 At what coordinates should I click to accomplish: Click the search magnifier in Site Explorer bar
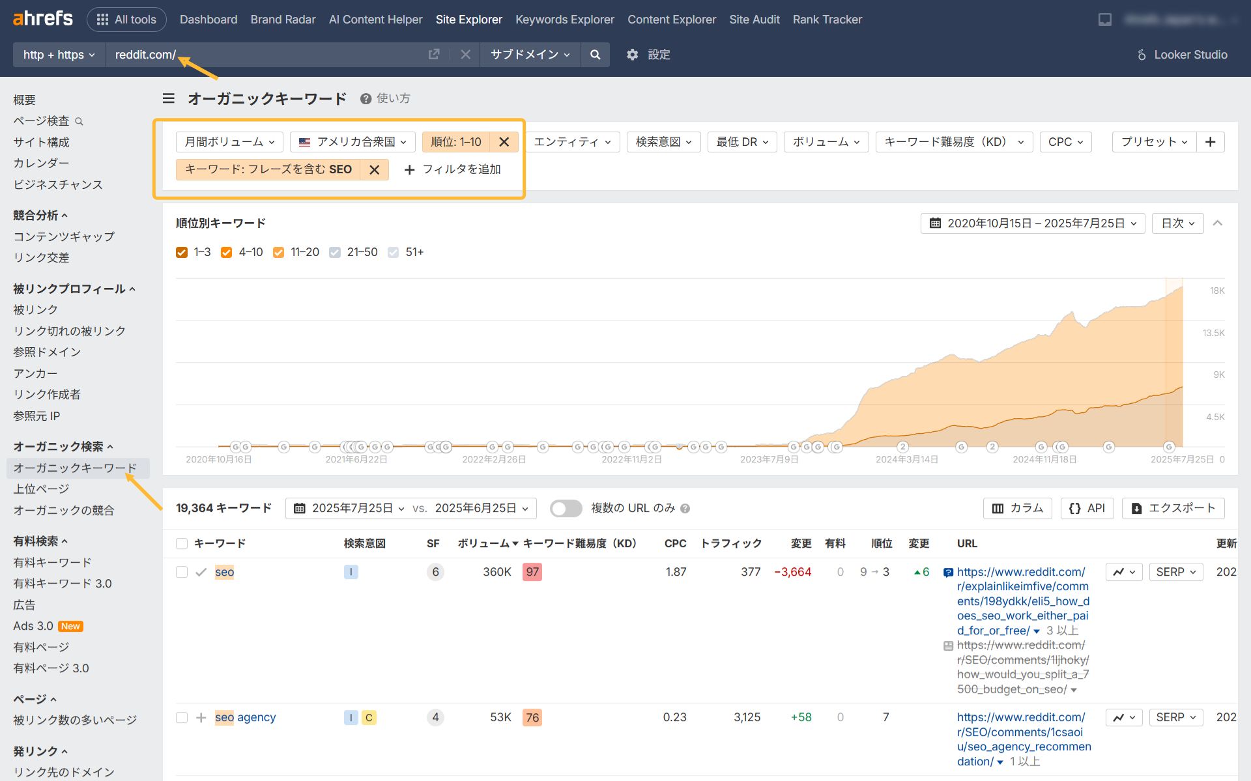[x=594, y=55]
